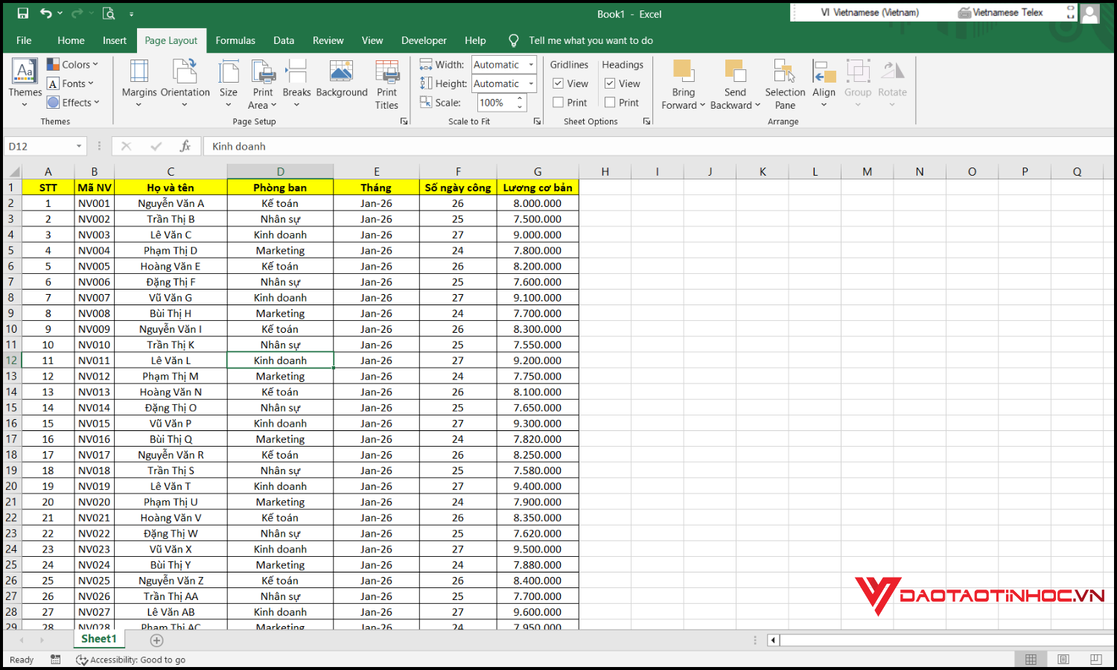Open the Developer ribbon tab
This screenshot has height=670, width=1117.
click(x=424, y=40)
